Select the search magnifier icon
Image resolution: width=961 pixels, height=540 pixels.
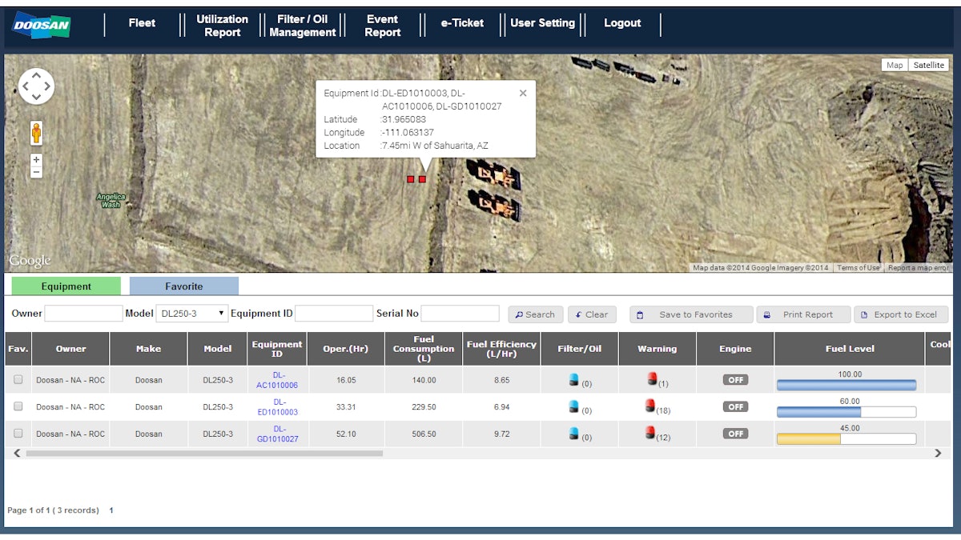520,314
